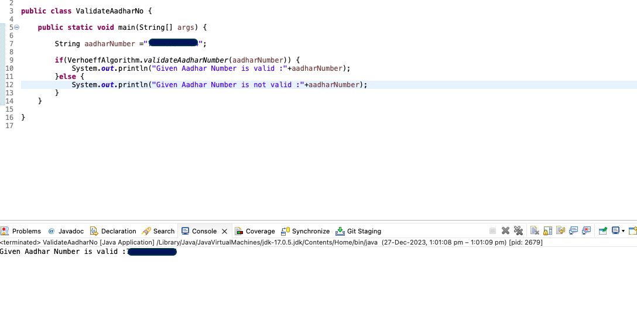Click the disabled Terminate square button
637x313 pixels.
point(492,231)
